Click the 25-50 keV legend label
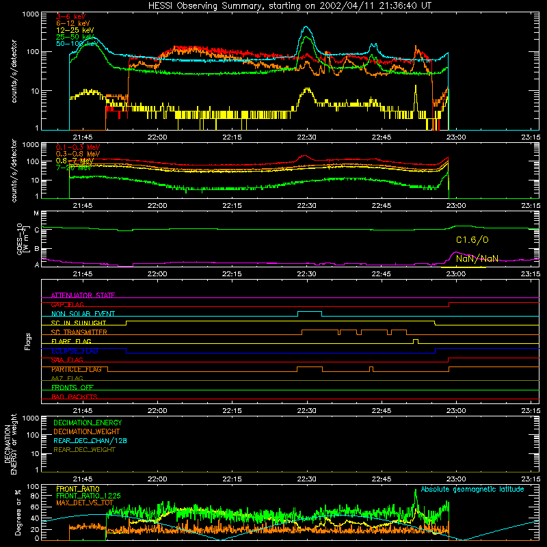The width and height of the screenshot is (547, 547). (x=75, y=37)
